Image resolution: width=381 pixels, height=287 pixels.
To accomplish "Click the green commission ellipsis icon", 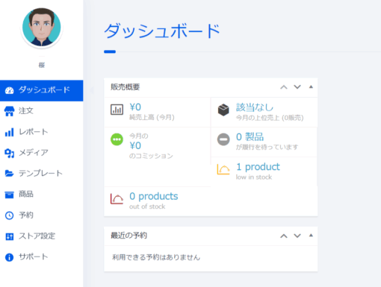I will (x=117, y=139).
